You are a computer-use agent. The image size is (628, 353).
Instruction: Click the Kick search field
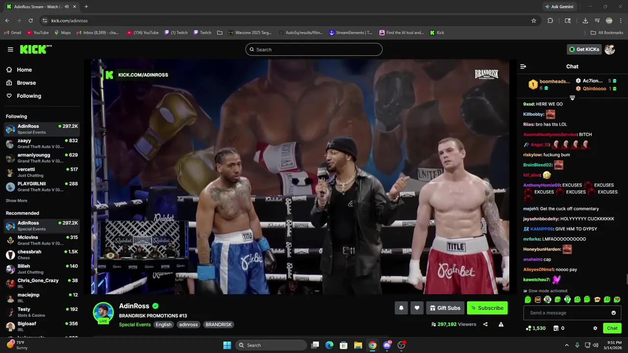(x=314, y=50)
